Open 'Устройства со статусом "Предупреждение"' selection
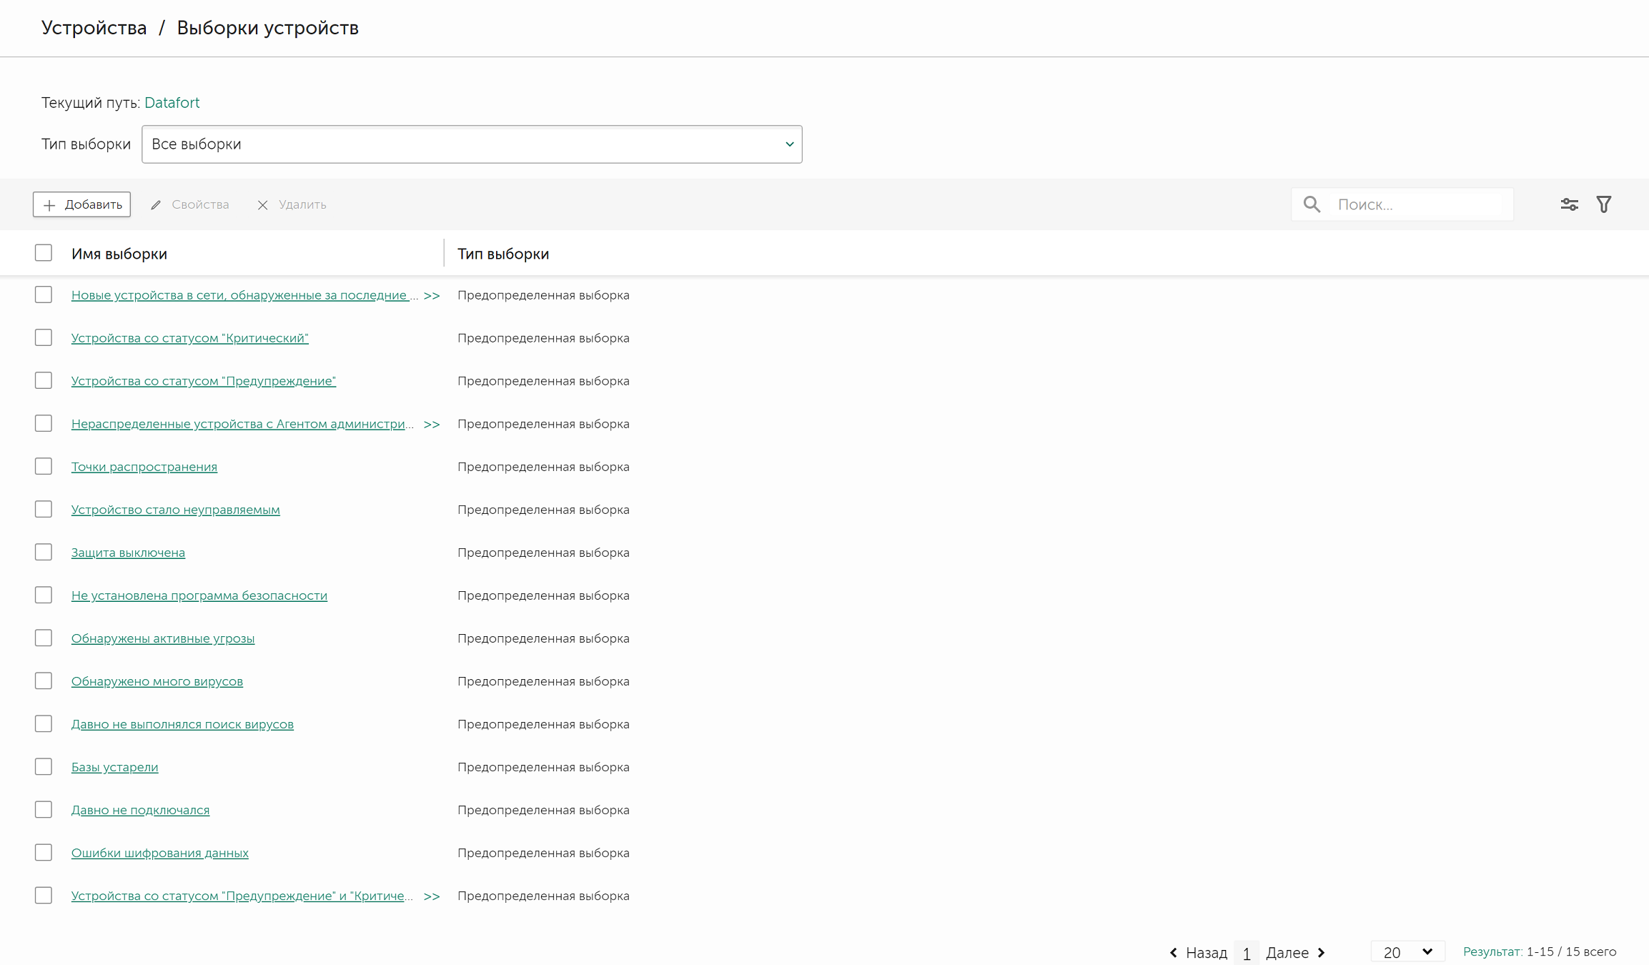This screenshot has height=965, width=1649. pos(204,381)
